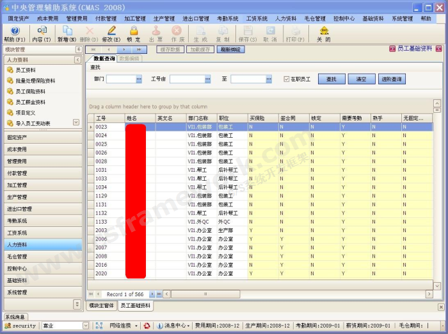Screen dimensions: 448x334
Task: Click the 内容(T) toolbar icon
Action: [x=42, y=31]
